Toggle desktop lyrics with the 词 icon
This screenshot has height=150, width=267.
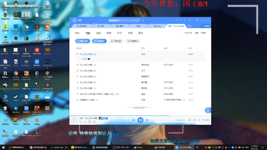pos(199,120)
